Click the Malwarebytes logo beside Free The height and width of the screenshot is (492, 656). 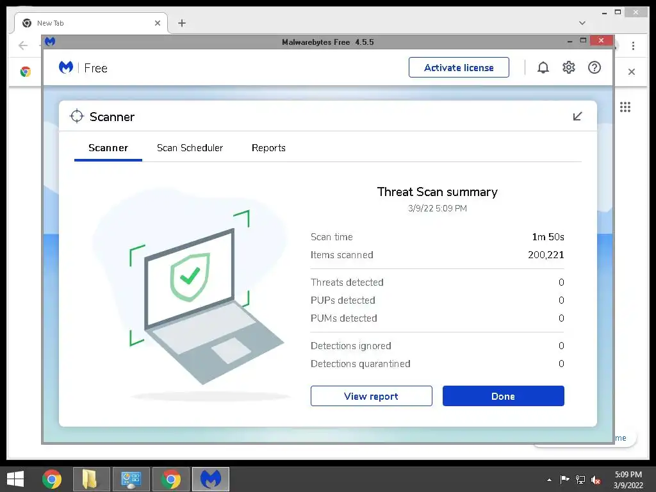[x=66, y=67]
